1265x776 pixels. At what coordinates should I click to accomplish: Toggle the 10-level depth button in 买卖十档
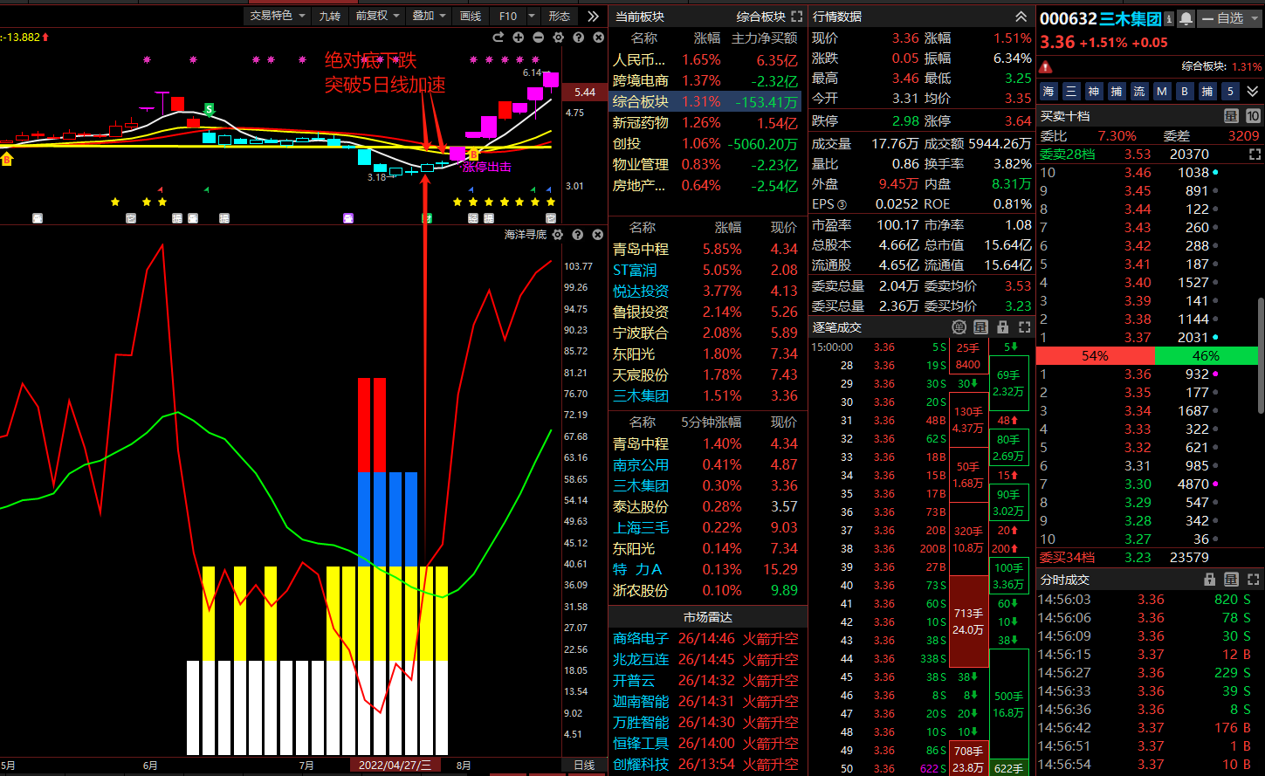tap(1253, 115)
